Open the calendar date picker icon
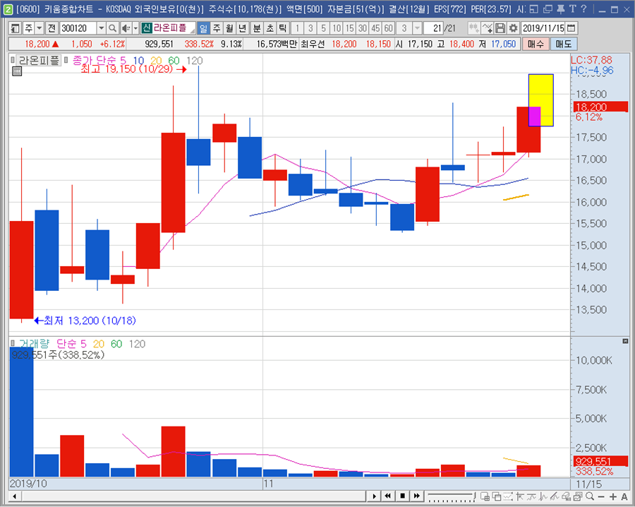The height and width of the screenshot is (507, 635). pos(571,28)
